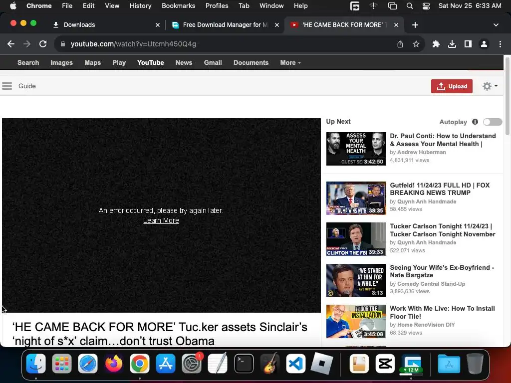The width and height of the screenshot is (511, 383).
Task: Click the Chrome forward arrow
Action: tap(27, 44)
